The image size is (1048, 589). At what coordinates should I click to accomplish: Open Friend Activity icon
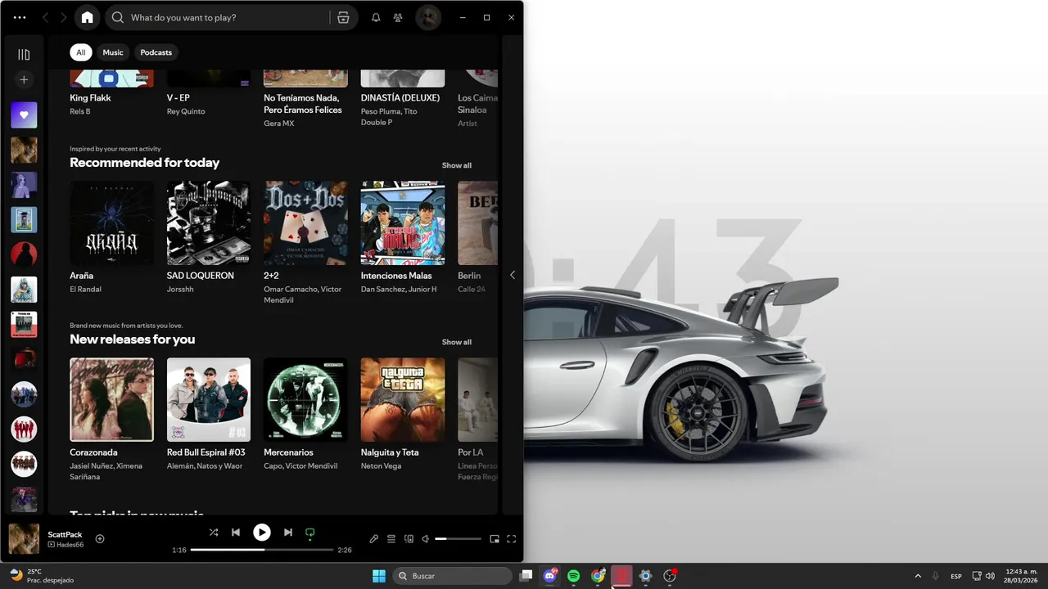click(x=398, y=17)
